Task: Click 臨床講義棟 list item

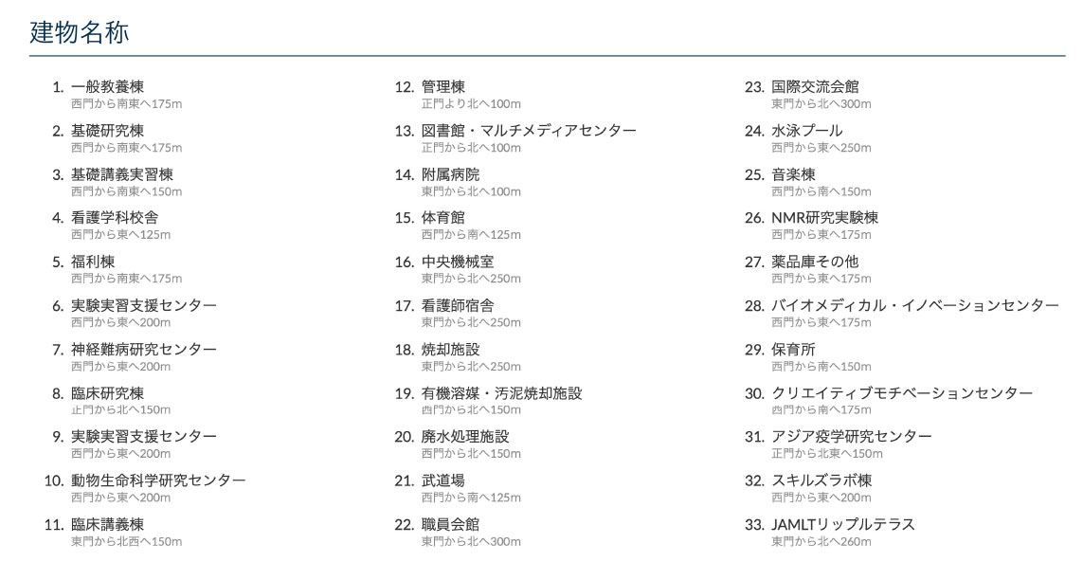Action: [x=107, y=524]
